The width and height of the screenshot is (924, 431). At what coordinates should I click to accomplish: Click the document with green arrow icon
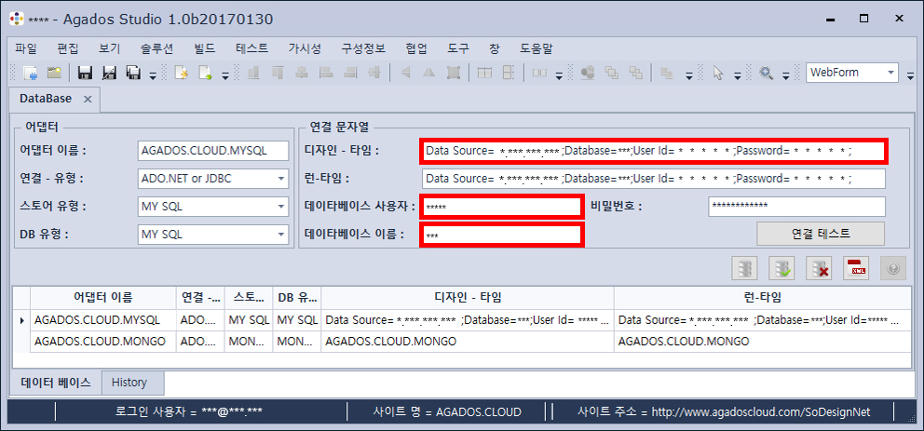205,73
